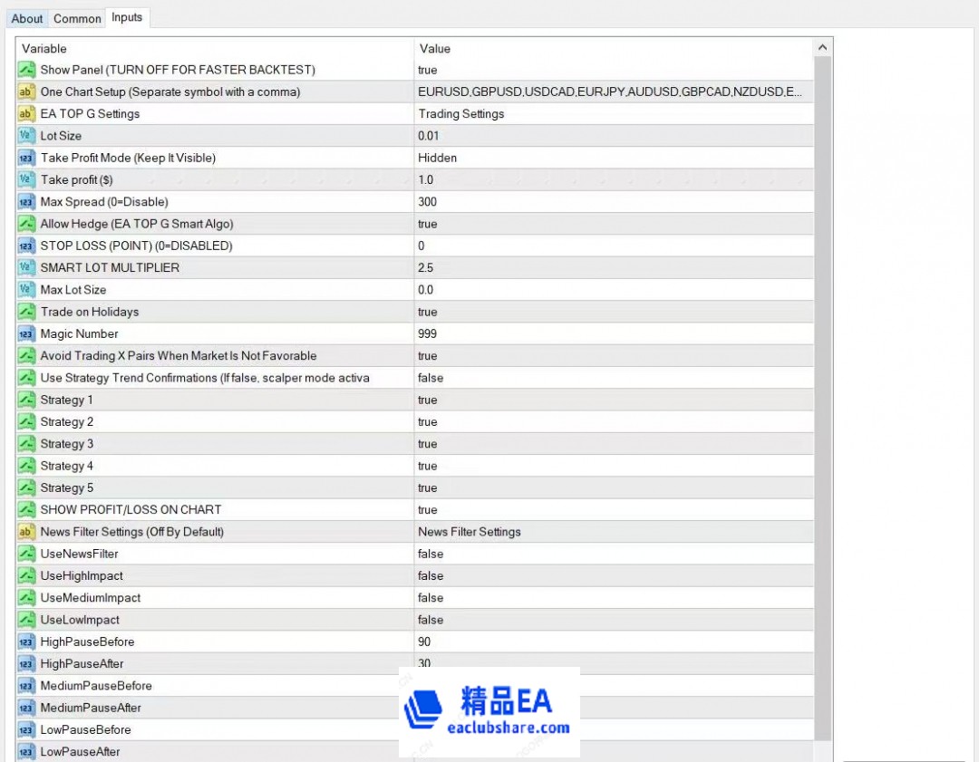Switch to the About tab

point(27,18)
